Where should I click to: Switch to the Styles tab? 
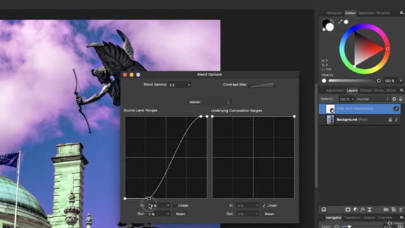click(378, 91)
